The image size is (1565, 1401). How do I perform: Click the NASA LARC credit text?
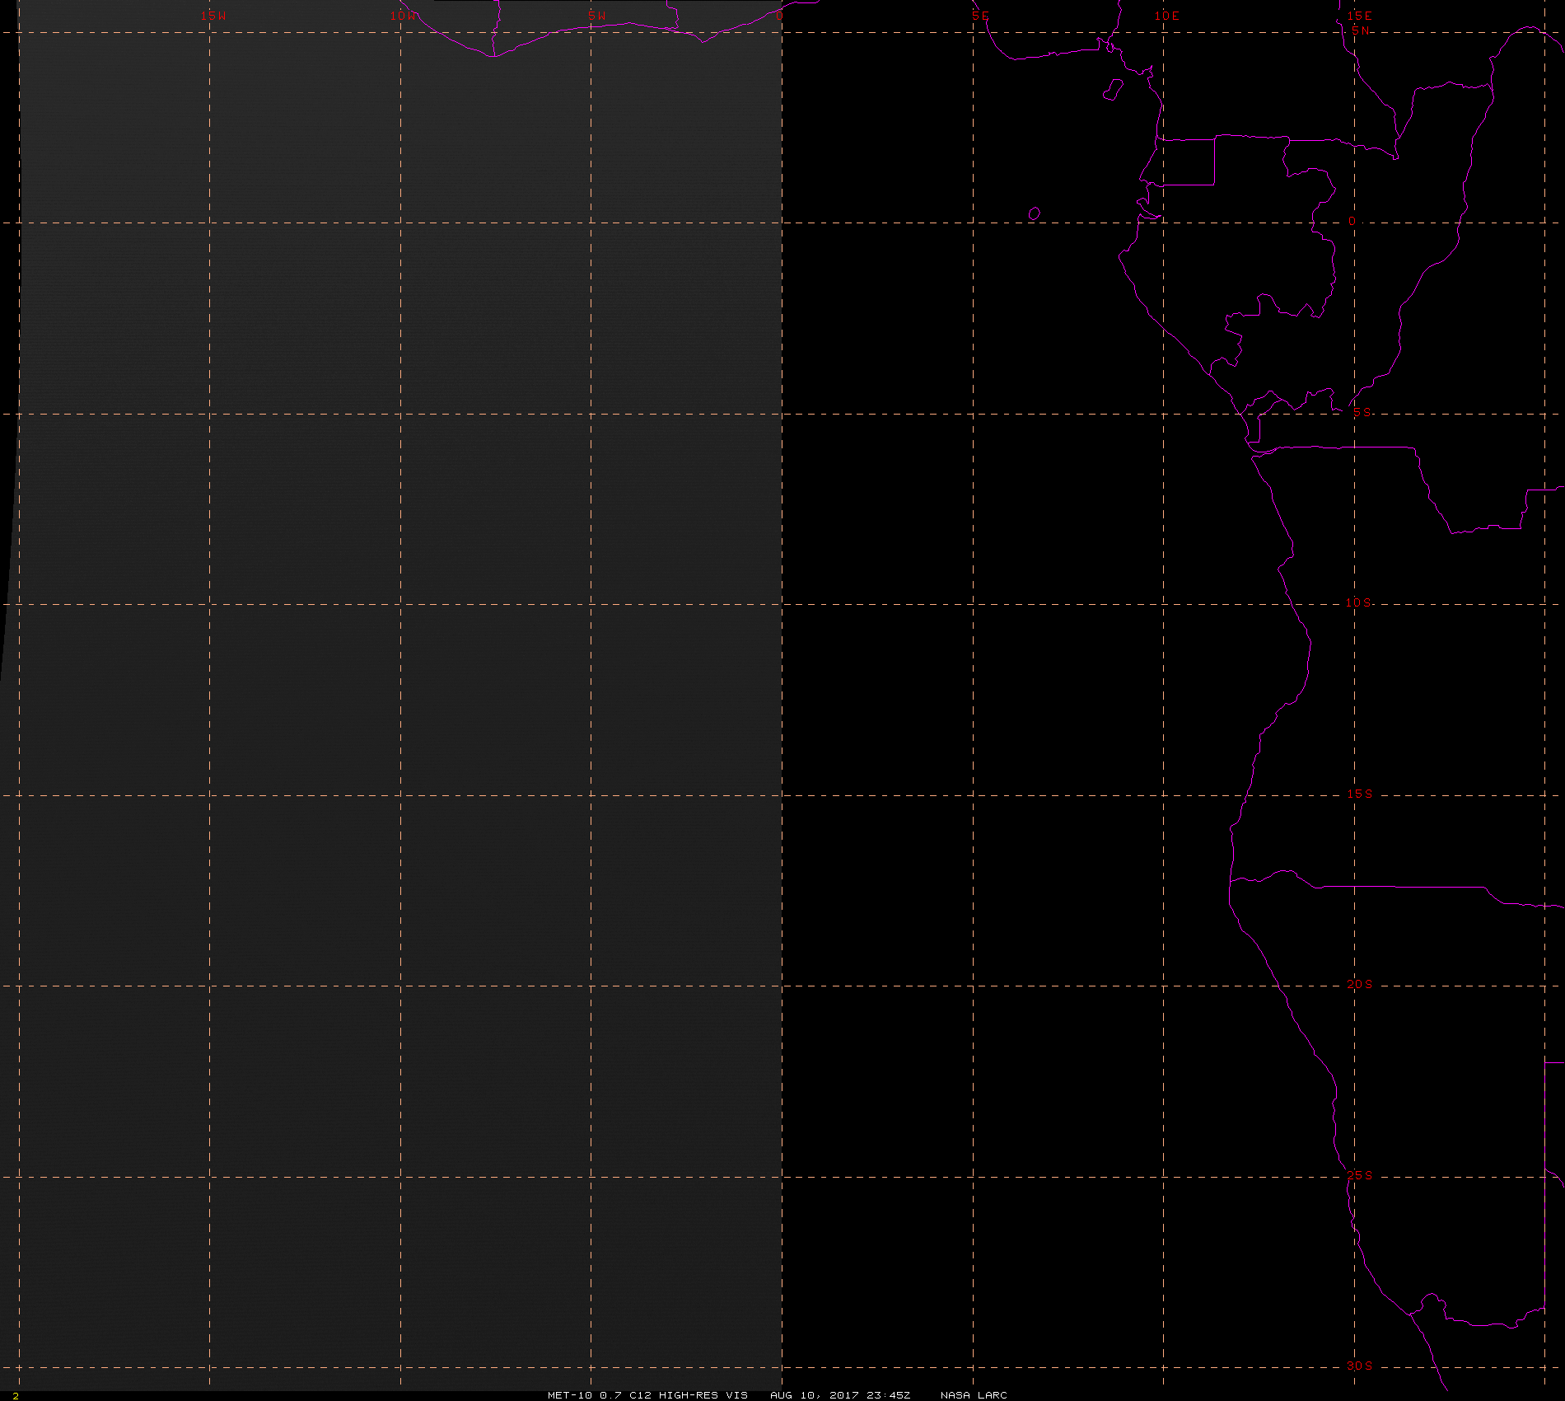(974, 1394)
